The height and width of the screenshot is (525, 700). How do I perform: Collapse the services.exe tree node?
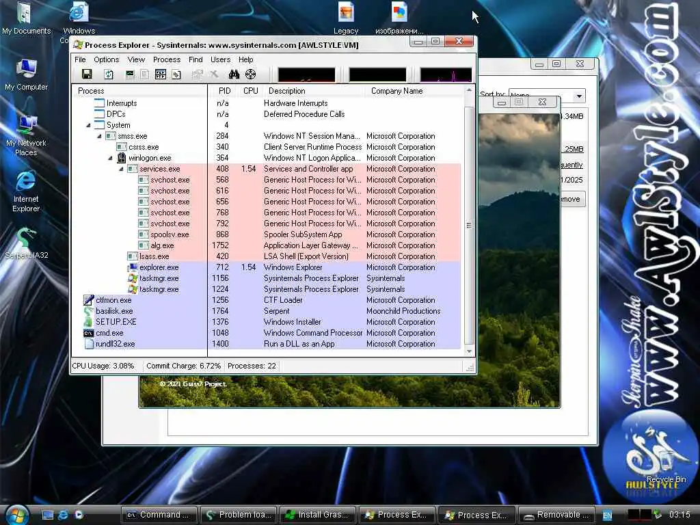point(122,170)
